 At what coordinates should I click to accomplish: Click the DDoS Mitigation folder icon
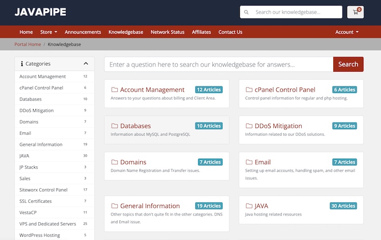pyautogui.click(x=249, y=126)
